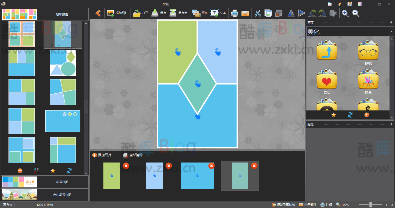Click the blue refresh icon below template list

tap(69, 171)
